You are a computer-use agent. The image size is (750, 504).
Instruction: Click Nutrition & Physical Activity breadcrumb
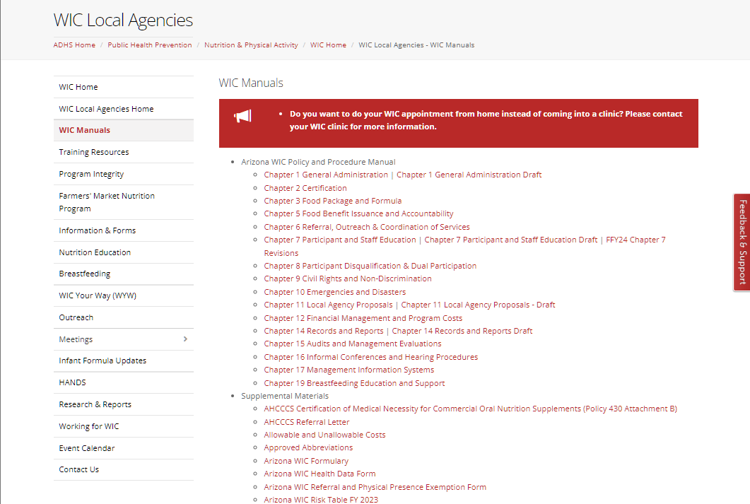251,45
